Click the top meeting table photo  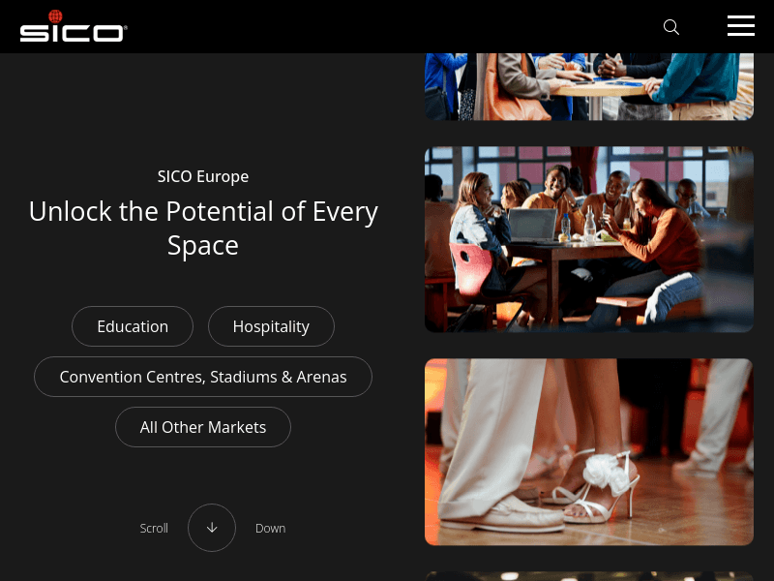(x=589, y=86)
